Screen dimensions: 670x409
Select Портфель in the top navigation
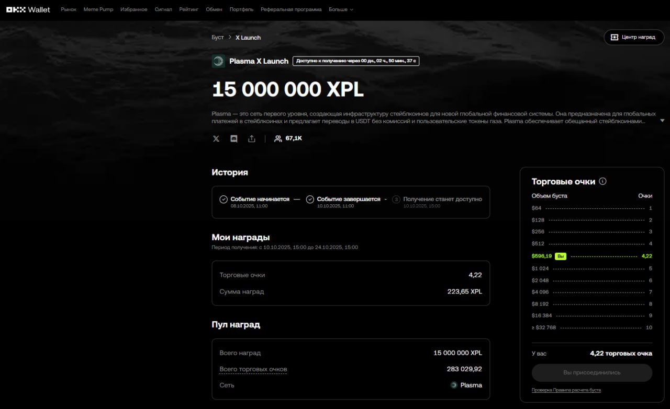(x=241, y=9)
